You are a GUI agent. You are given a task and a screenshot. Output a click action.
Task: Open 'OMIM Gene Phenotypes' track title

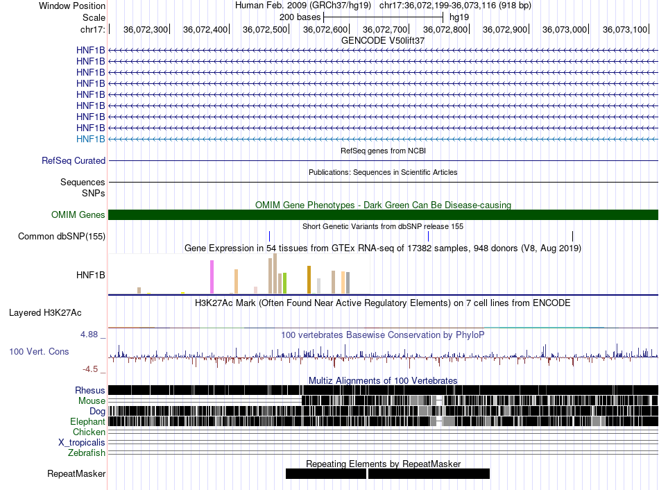click(384, 205)
